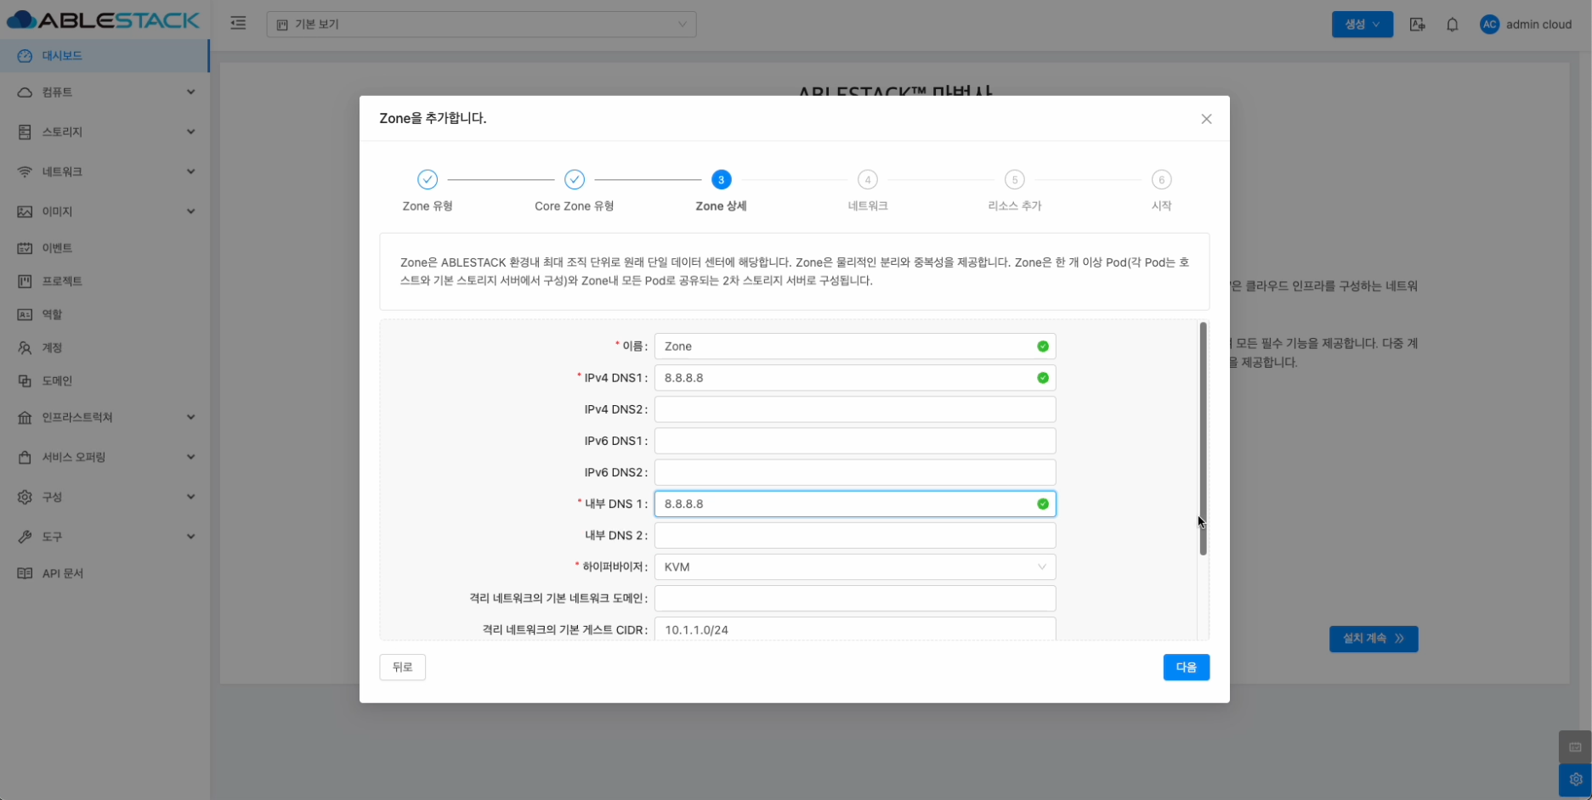The image size is (1592, 800).
Task: Toggle the sidebar collapse menu icon
Action: [x=238, y=24]
